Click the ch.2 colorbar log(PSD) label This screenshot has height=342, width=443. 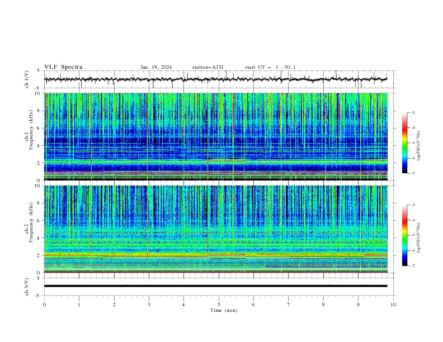click(x=418, y=238)
